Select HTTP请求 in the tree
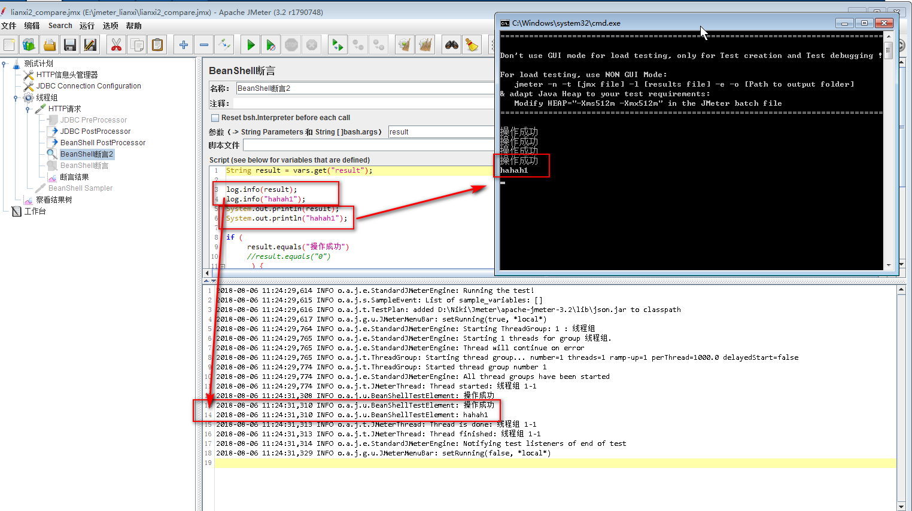The width and height of the screenshot is (912, 511). 65,109
